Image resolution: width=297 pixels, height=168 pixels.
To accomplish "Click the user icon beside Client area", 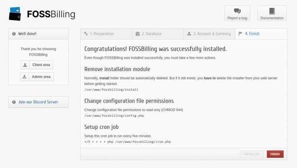I will click(25, 65).
